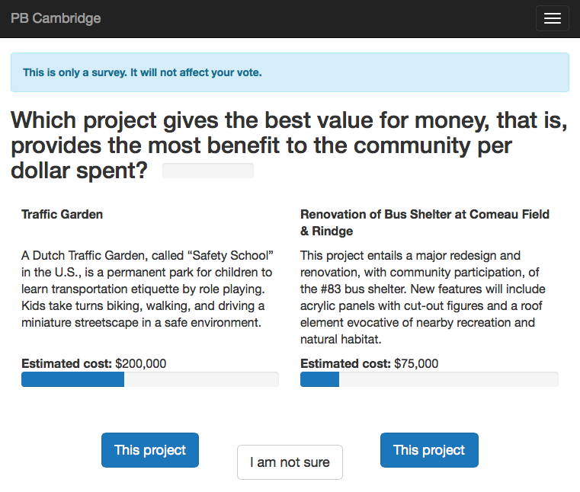The width and height of the screenshot is (580, 492).
Task: Click empty gray part of Traffic Garden cost bar
Action: pos(201,379)
